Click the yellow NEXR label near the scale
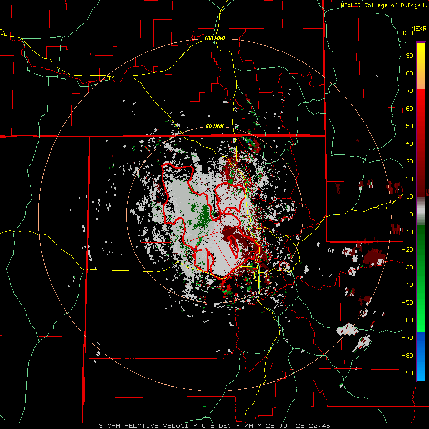The height and width of the screenshot is (429, 429). (419, 29)
